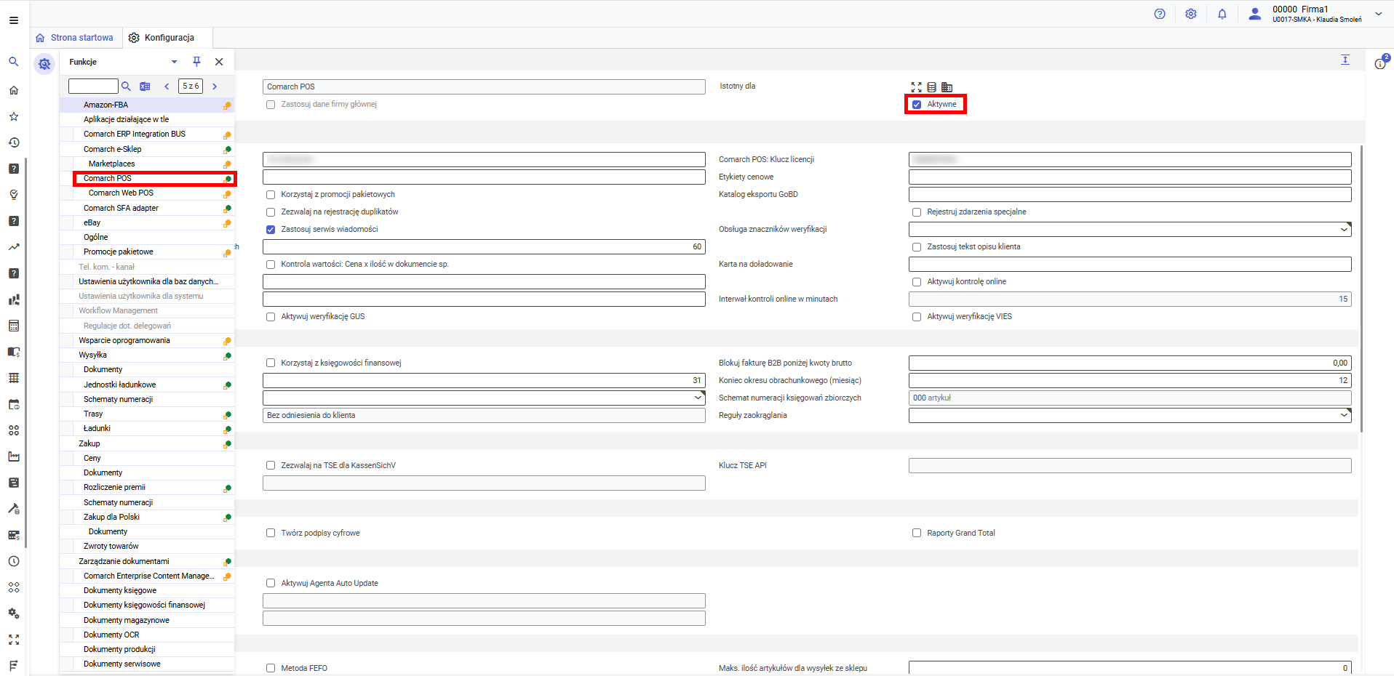This screenshot has height=676, width=1394.
Task: Go to next result with right arrow
Action: coord(215,86)
